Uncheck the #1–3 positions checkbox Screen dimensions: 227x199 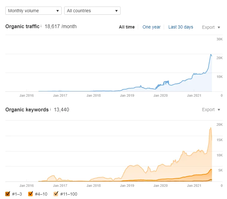pos(8,194)
